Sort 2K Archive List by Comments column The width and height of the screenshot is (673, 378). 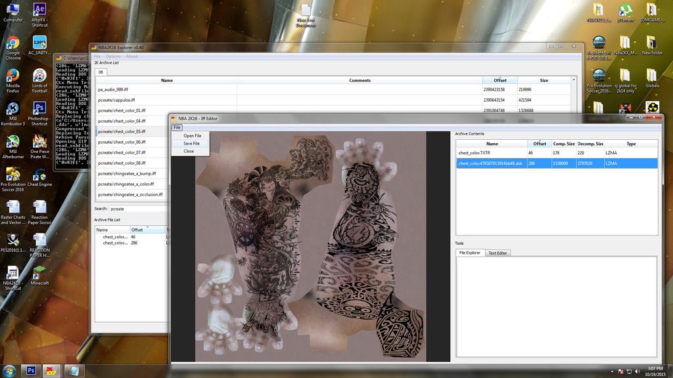pos(360,80)
